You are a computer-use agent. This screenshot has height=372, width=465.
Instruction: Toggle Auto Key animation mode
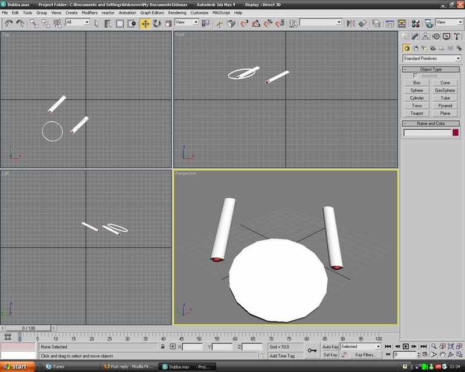(330, 346)
